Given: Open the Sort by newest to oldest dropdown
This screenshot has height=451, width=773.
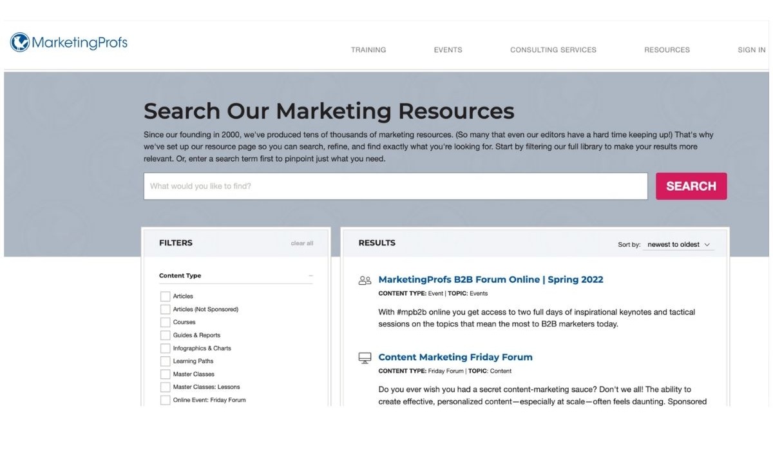Looking at the screenshot, I should [678, 245].
